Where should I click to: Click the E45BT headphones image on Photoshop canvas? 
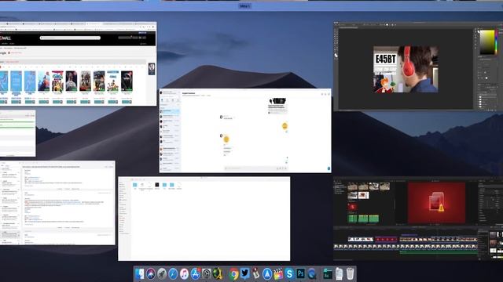tap(406, 70)
